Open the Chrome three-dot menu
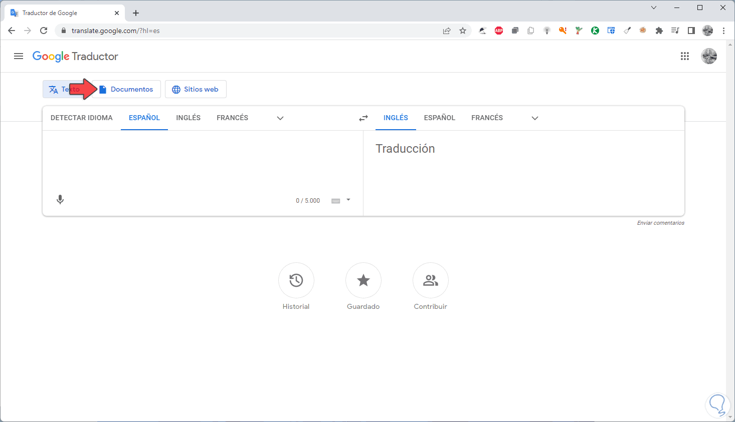Viewport: 735px width, 422px height. (x=723, y=31)
